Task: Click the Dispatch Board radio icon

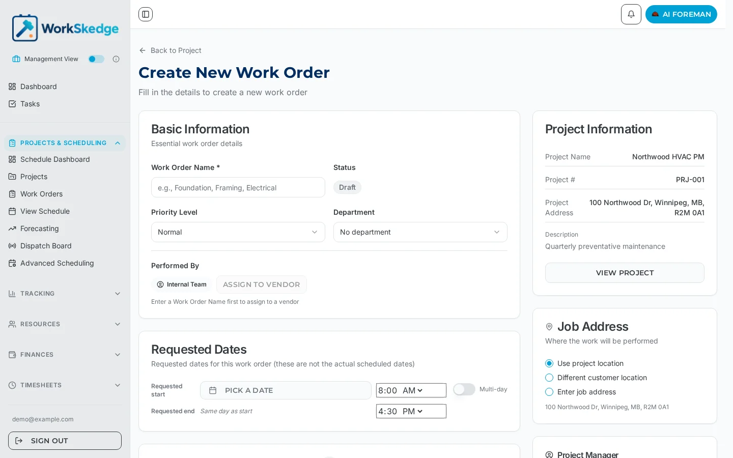Action: click(x=12, y=246)
